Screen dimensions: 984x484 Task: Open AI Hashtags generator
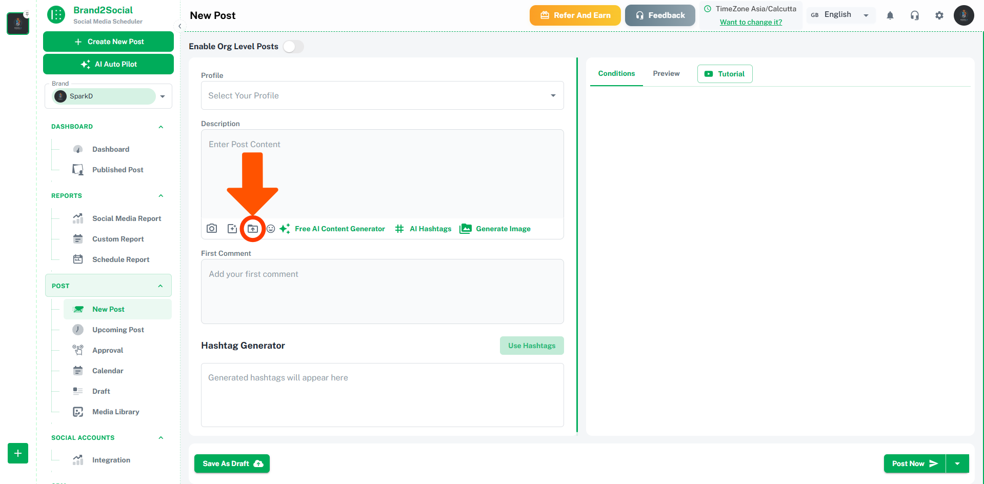click(423, 229)
